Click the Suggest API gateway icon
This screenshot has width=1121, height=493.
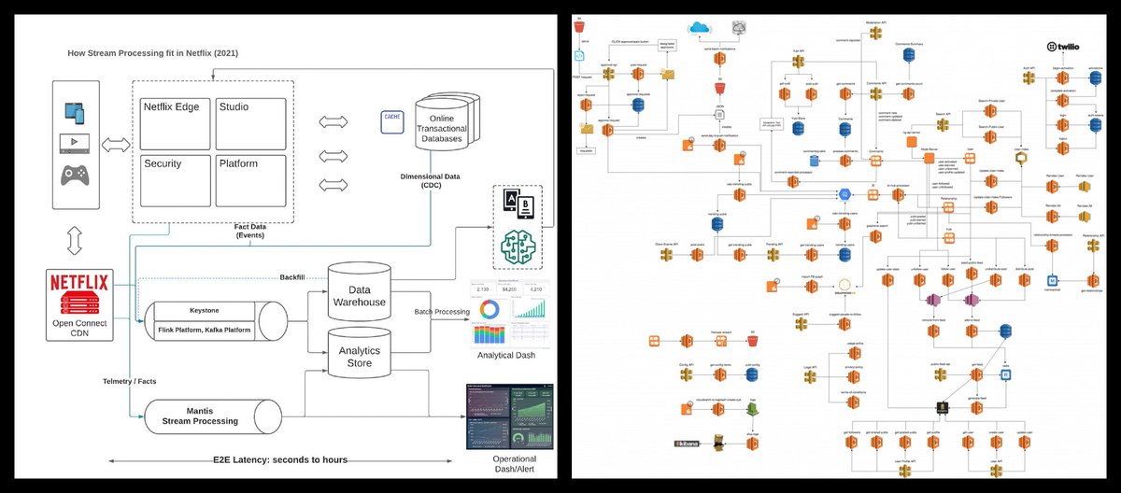click(801, 325)
